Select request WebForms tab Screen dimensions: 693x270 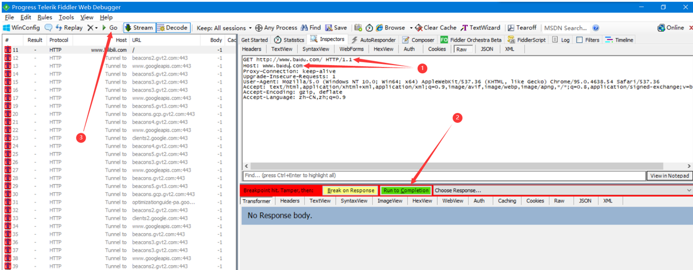(x=352, y=50)
